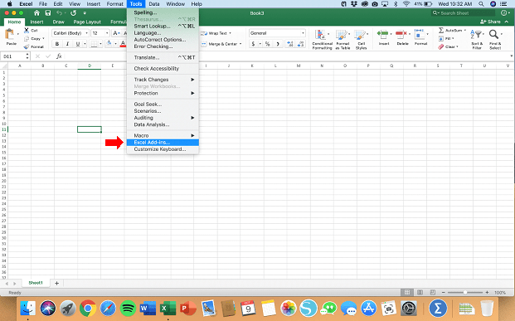Open Spotify from the Dock
This screenshot has width=515, height=321.
[x=128, y=309]
